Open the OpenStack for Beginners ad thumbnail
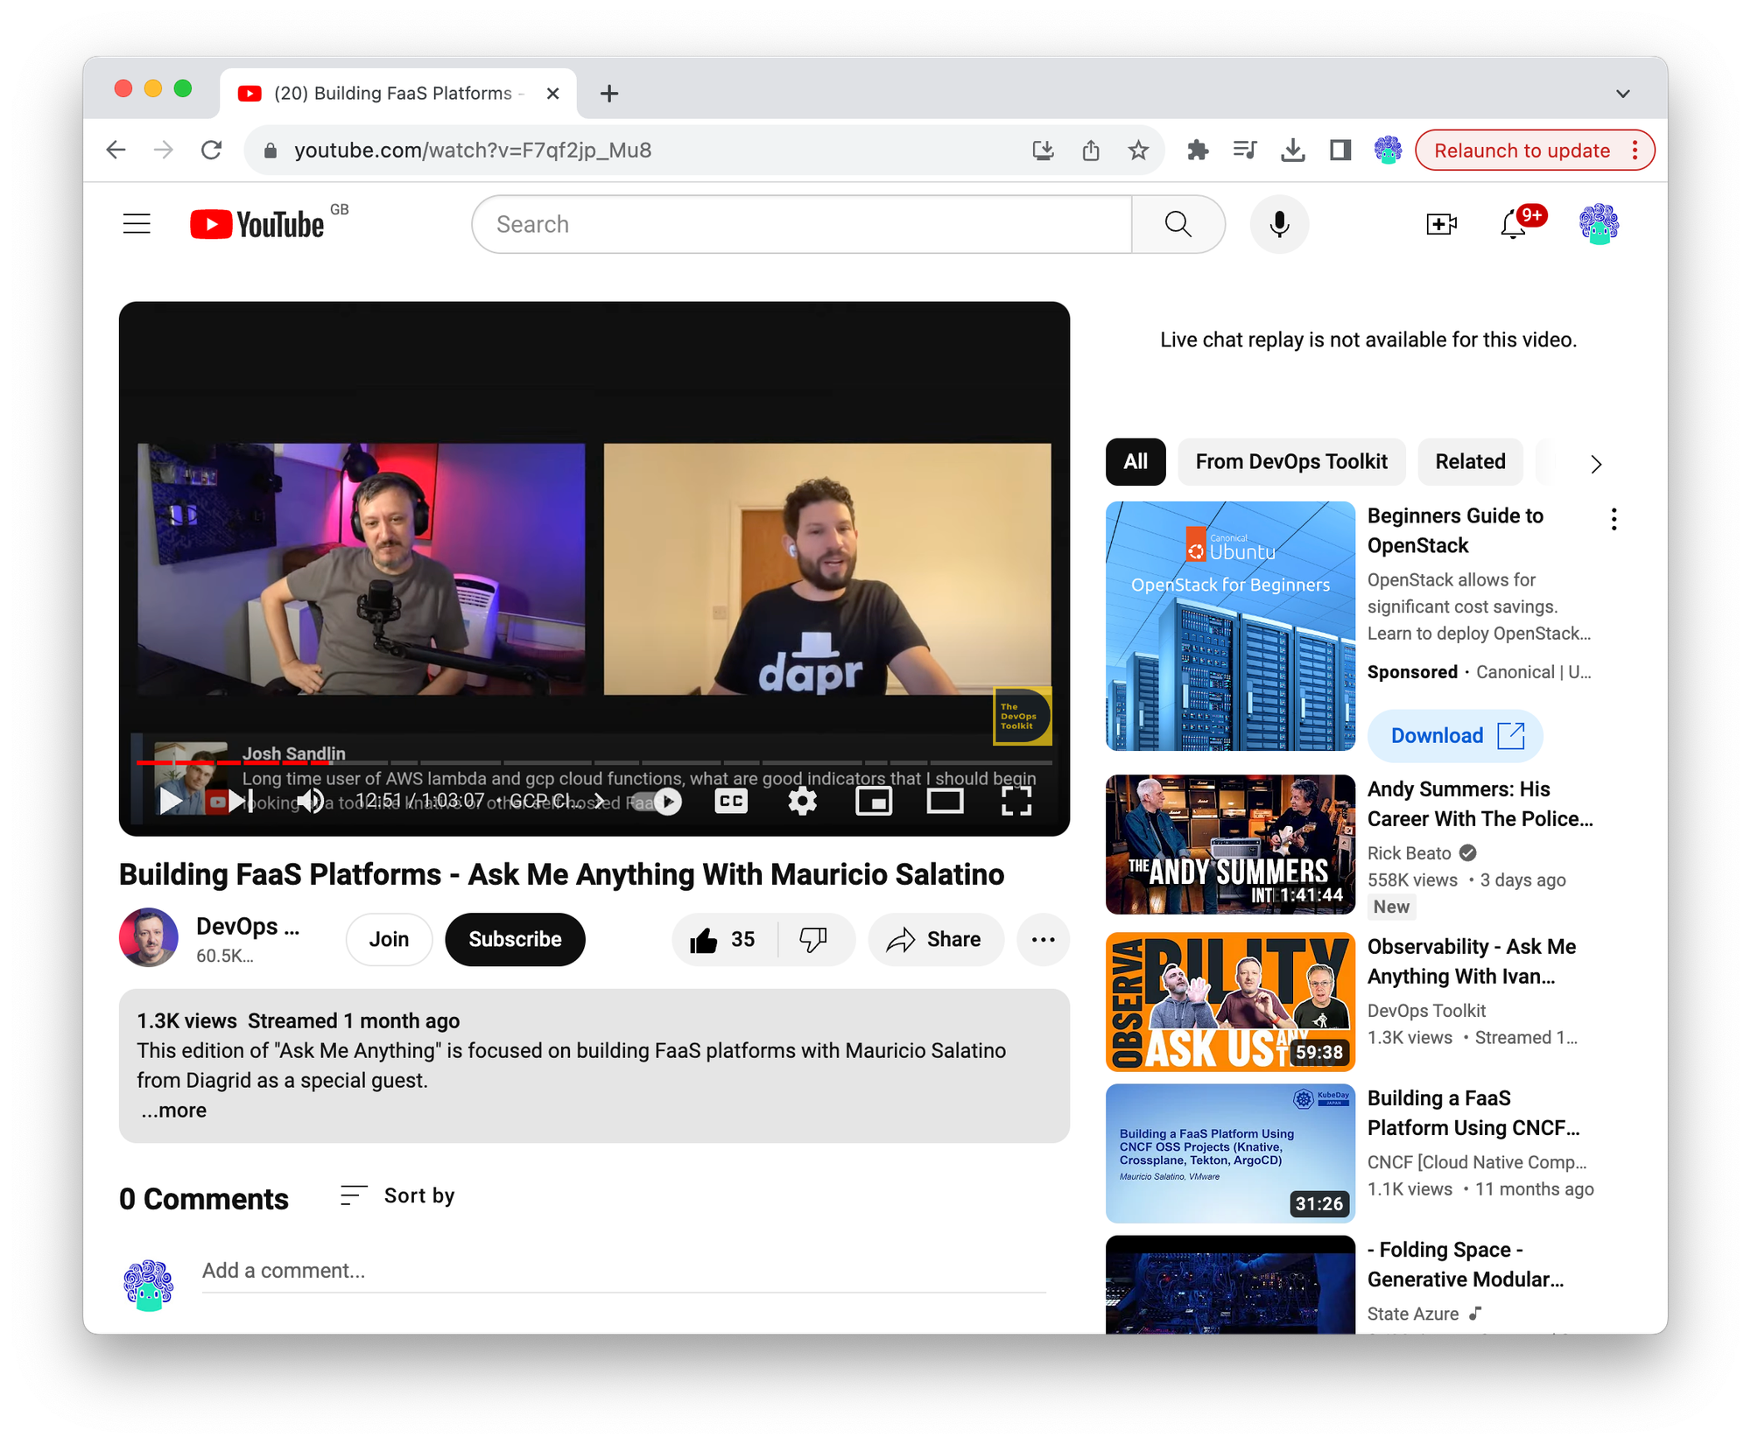This screenshot has height=1444, width=1751. pos(1230,626)
